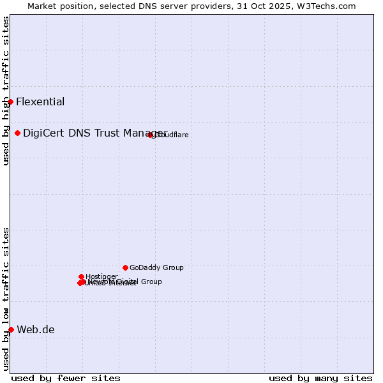
Task: Click the chart title mentioning W3Techs.com
Action: coord(191,6)
